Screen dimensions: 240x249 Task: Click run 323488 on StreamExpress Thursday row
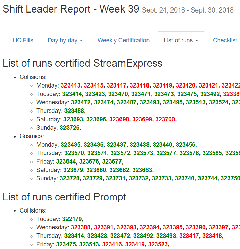click(74, 111)
